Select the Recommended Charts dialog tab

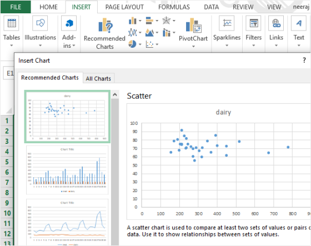[x=50, y=78]
